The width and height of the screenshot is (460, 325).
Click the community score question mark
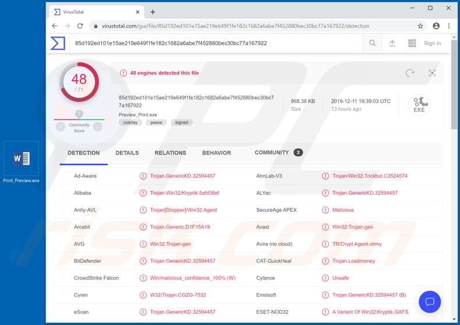click(x=79, y=113)
